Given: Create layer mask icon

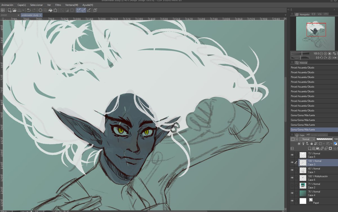Looking at the screenshot, I should tap(330, 149).
